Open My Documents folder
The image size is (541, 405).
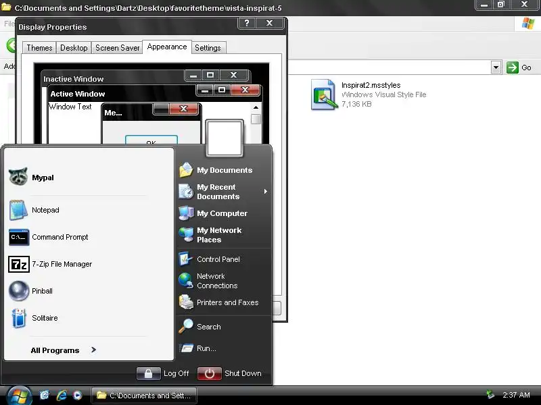pyautogui.click(x=216, y=170)
